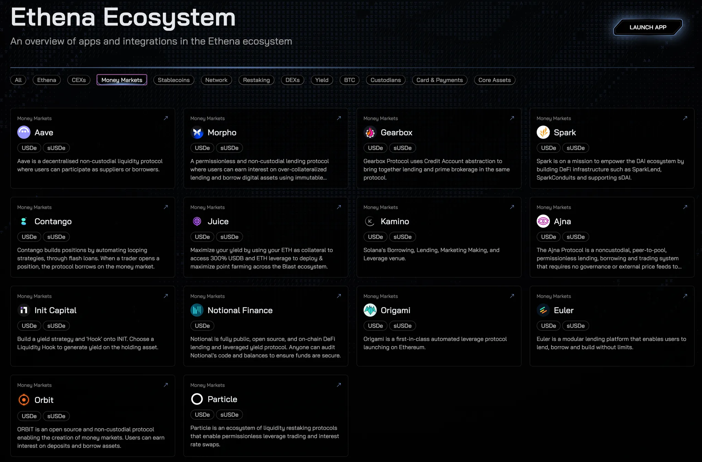Switch to the Core Assets filter

495,80
